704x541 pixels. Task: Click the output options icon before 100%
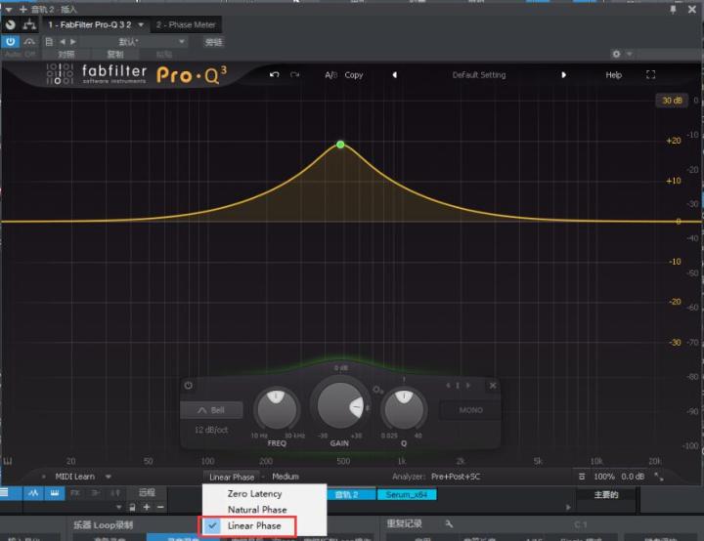(582, 477)
